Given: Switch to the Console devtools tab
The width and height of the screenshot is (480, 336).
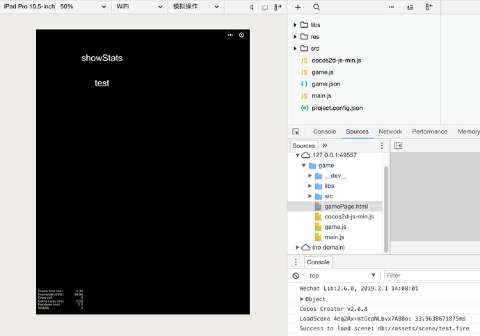Looking at the screenshot, I should [324, 131].
